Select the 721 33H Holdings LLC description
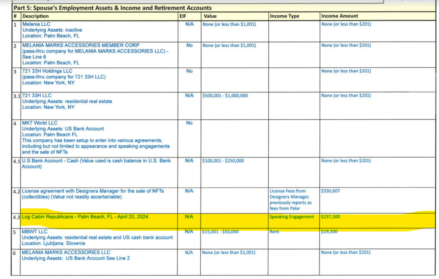 click(47, 71)
